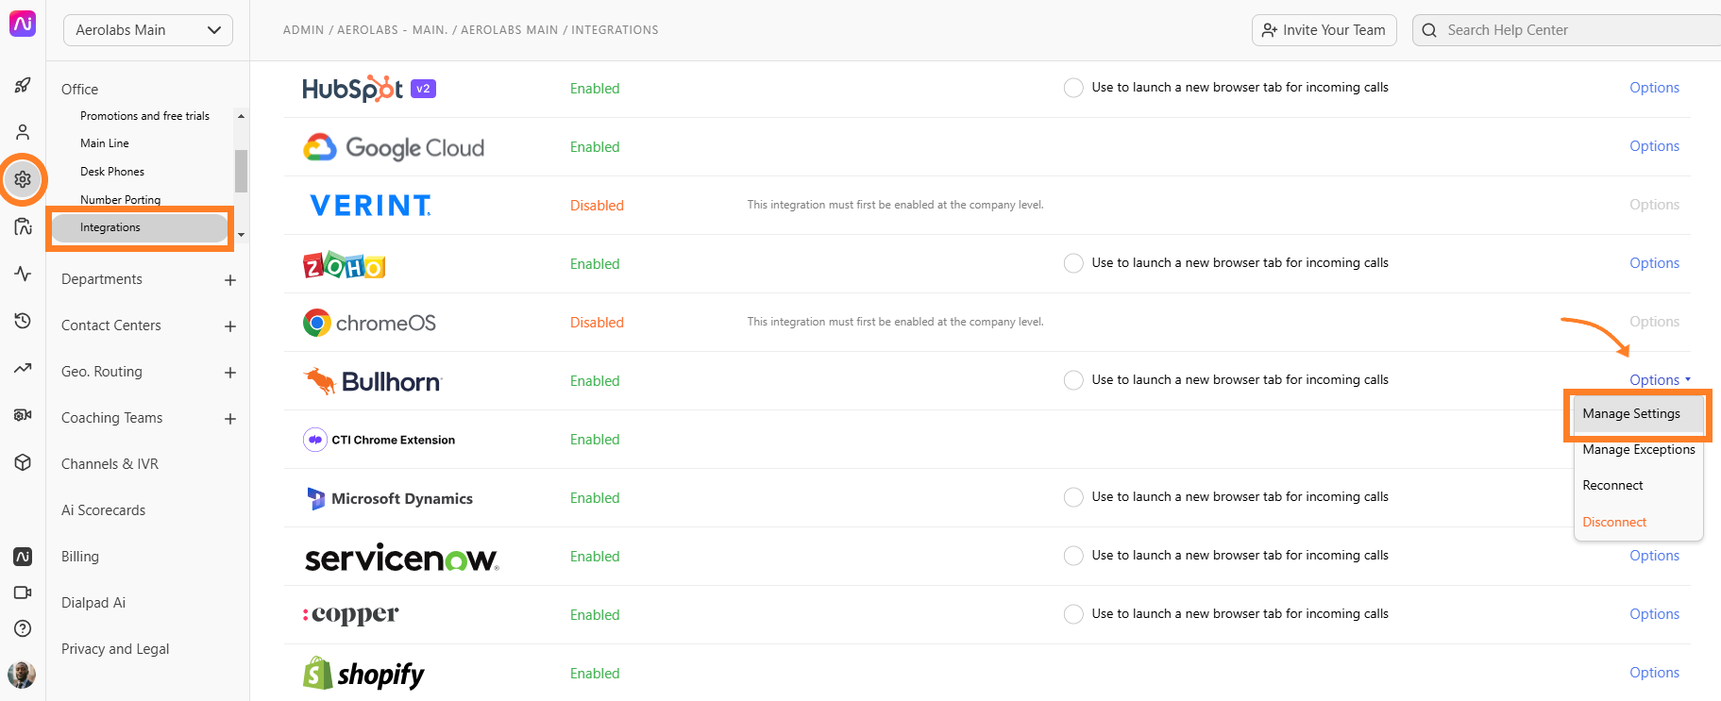The width and height of the screenshot is (1721, 701).
Task: Open Options for Zoho
Action: [x=1654, y=263]
